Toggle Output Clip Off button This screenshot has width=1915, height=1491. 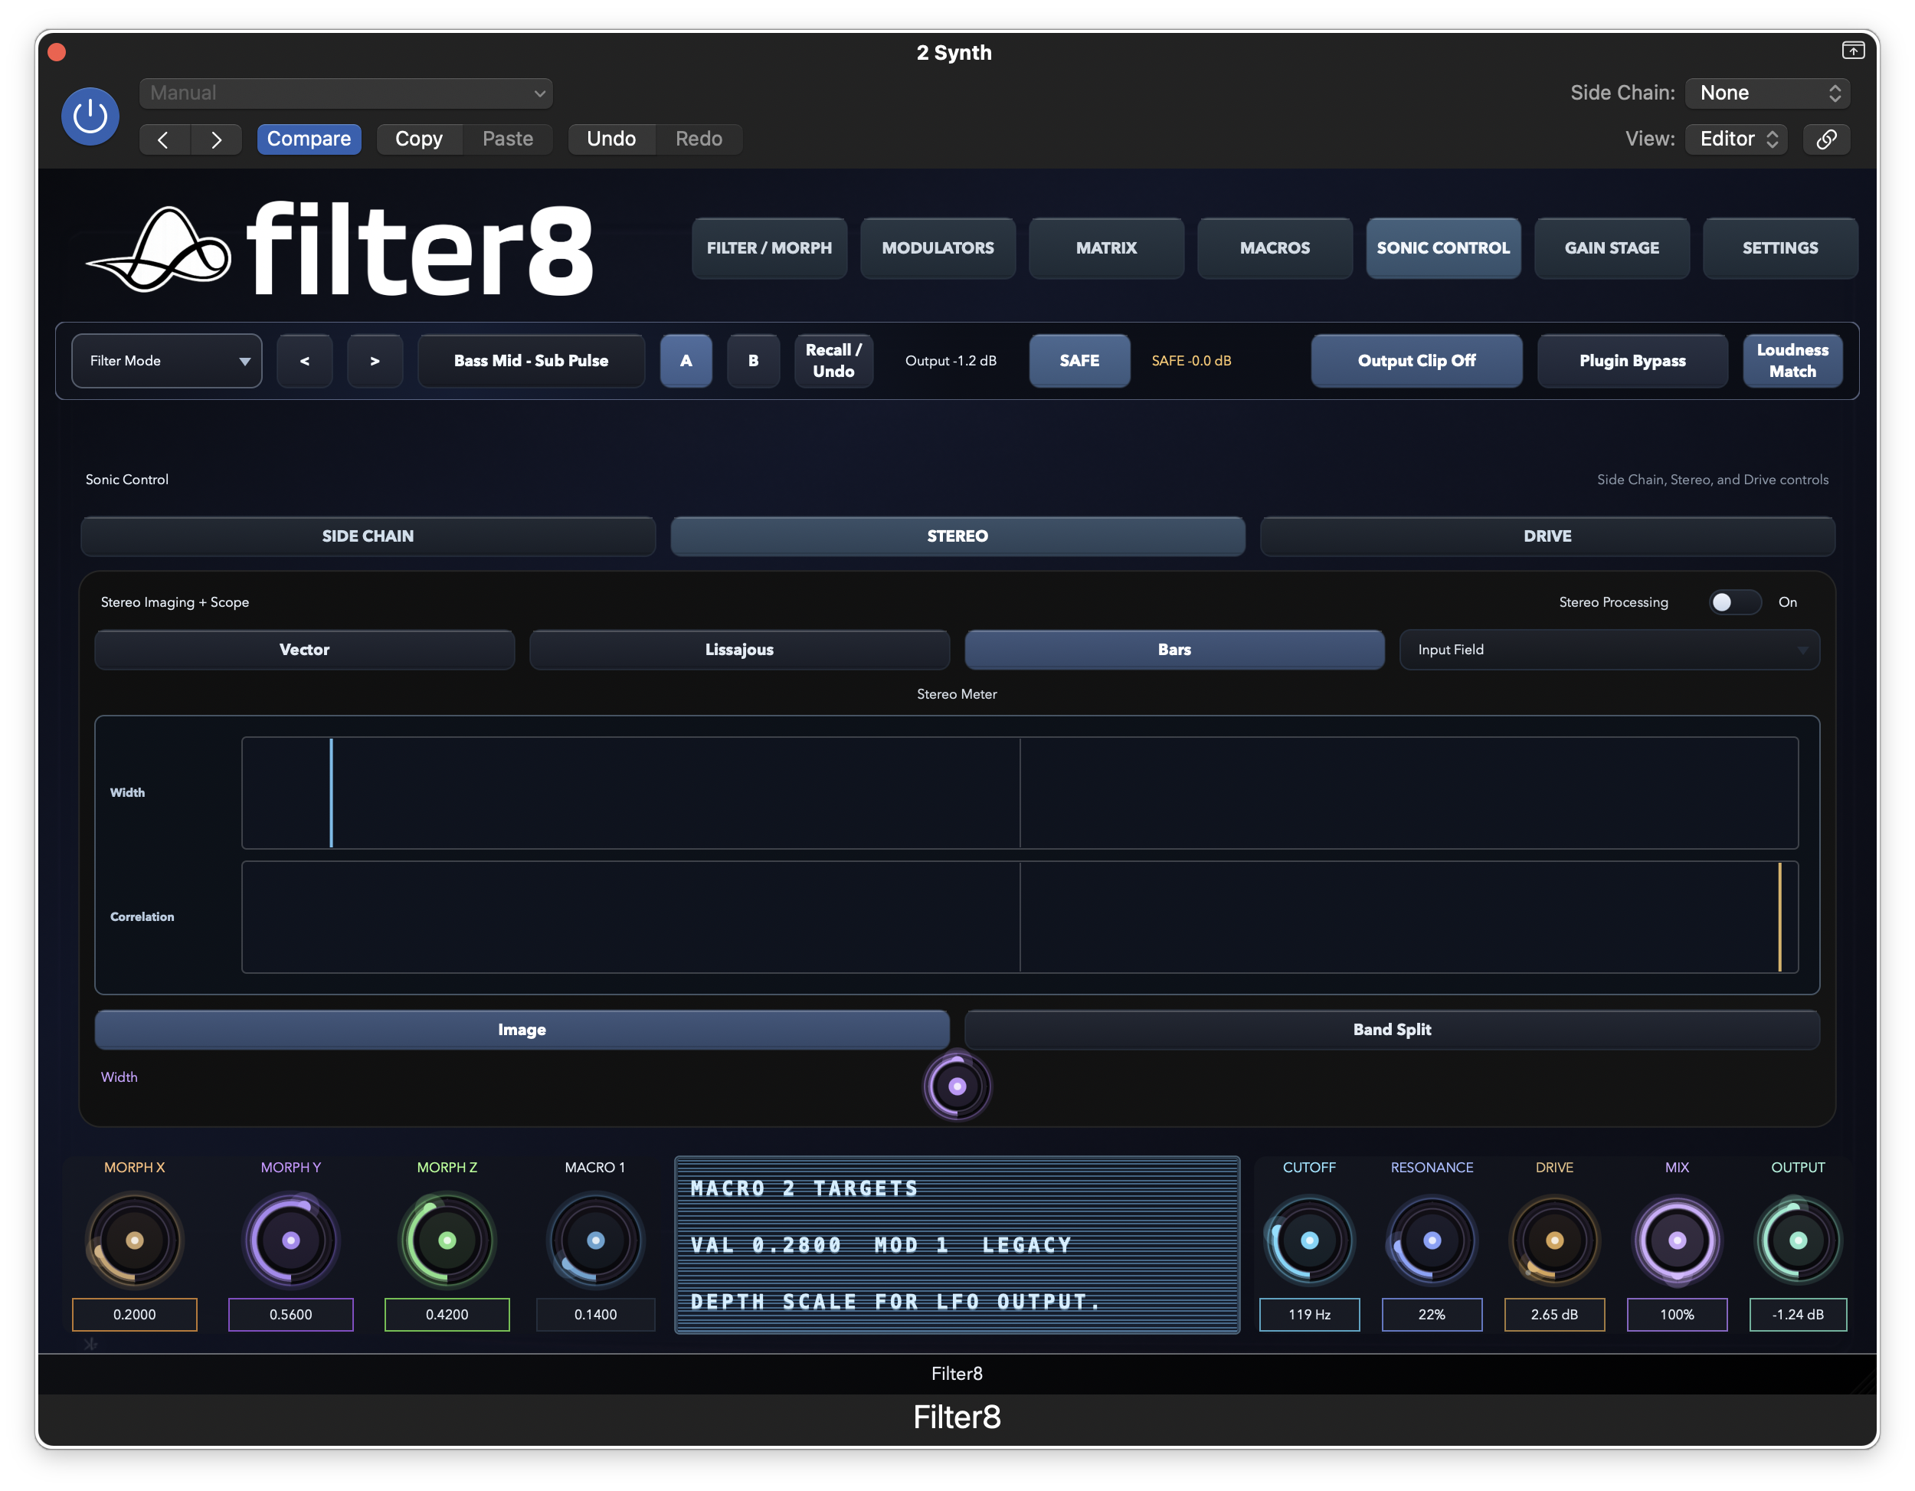[1416, 360]
